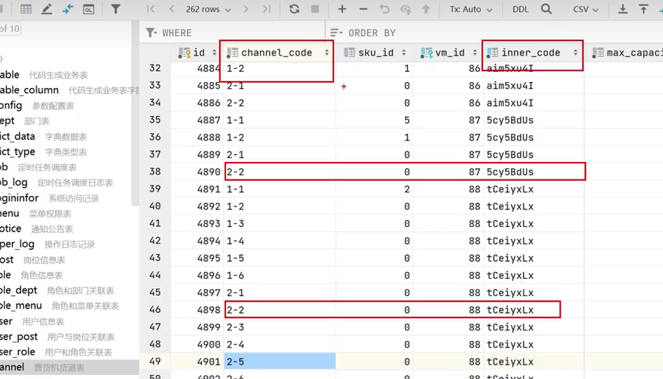Open the Tx: Auto transaction mode dropdown

470,9
